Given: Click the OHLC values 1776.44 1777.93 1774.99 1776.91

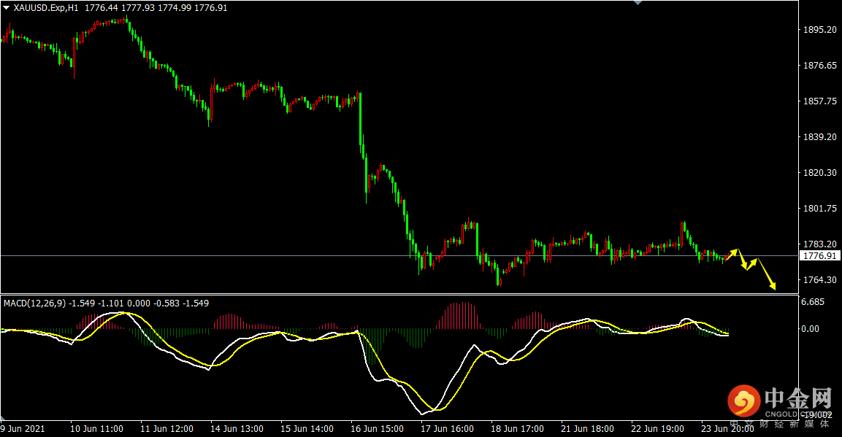Looking at the screenshot, I should 156,8.
